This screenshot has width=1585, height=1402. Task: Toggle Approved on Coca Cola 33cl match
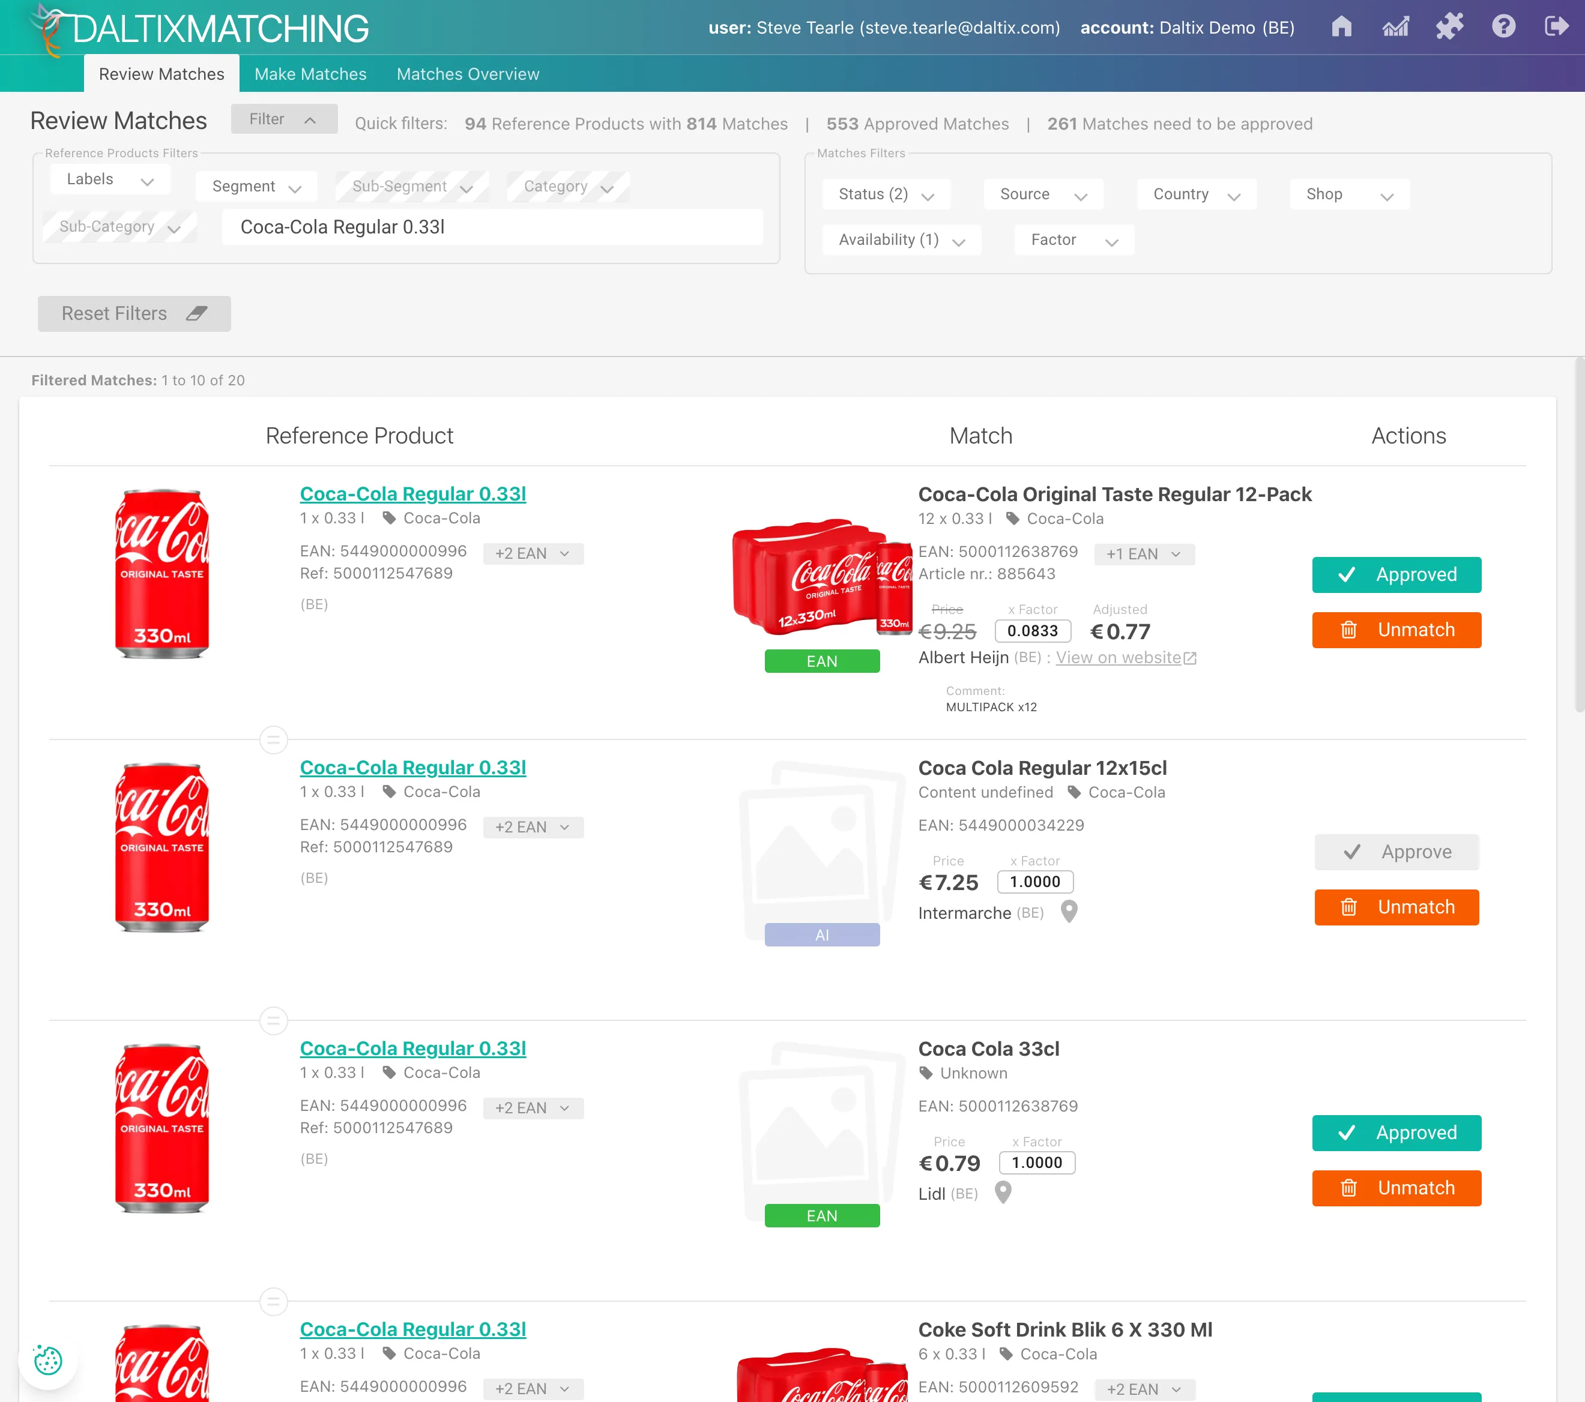(x=1396, y=1133)
